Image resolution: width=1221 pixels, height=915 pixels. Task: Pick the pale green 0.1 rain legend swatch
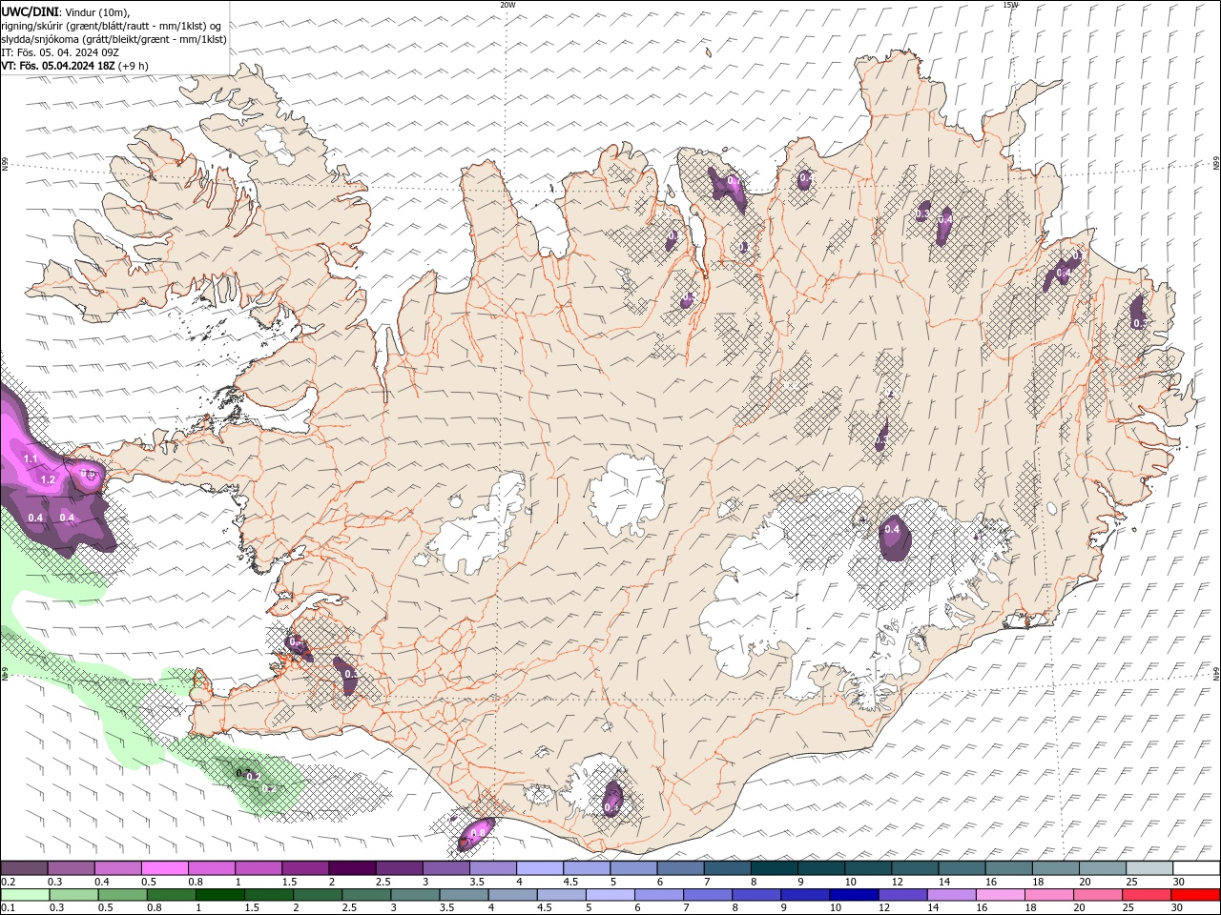[25, 894]
